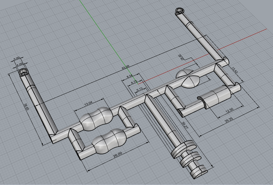The image size is (273, 185).
Task: Select the left tube's open ring end
Action: tap(23, 72)
